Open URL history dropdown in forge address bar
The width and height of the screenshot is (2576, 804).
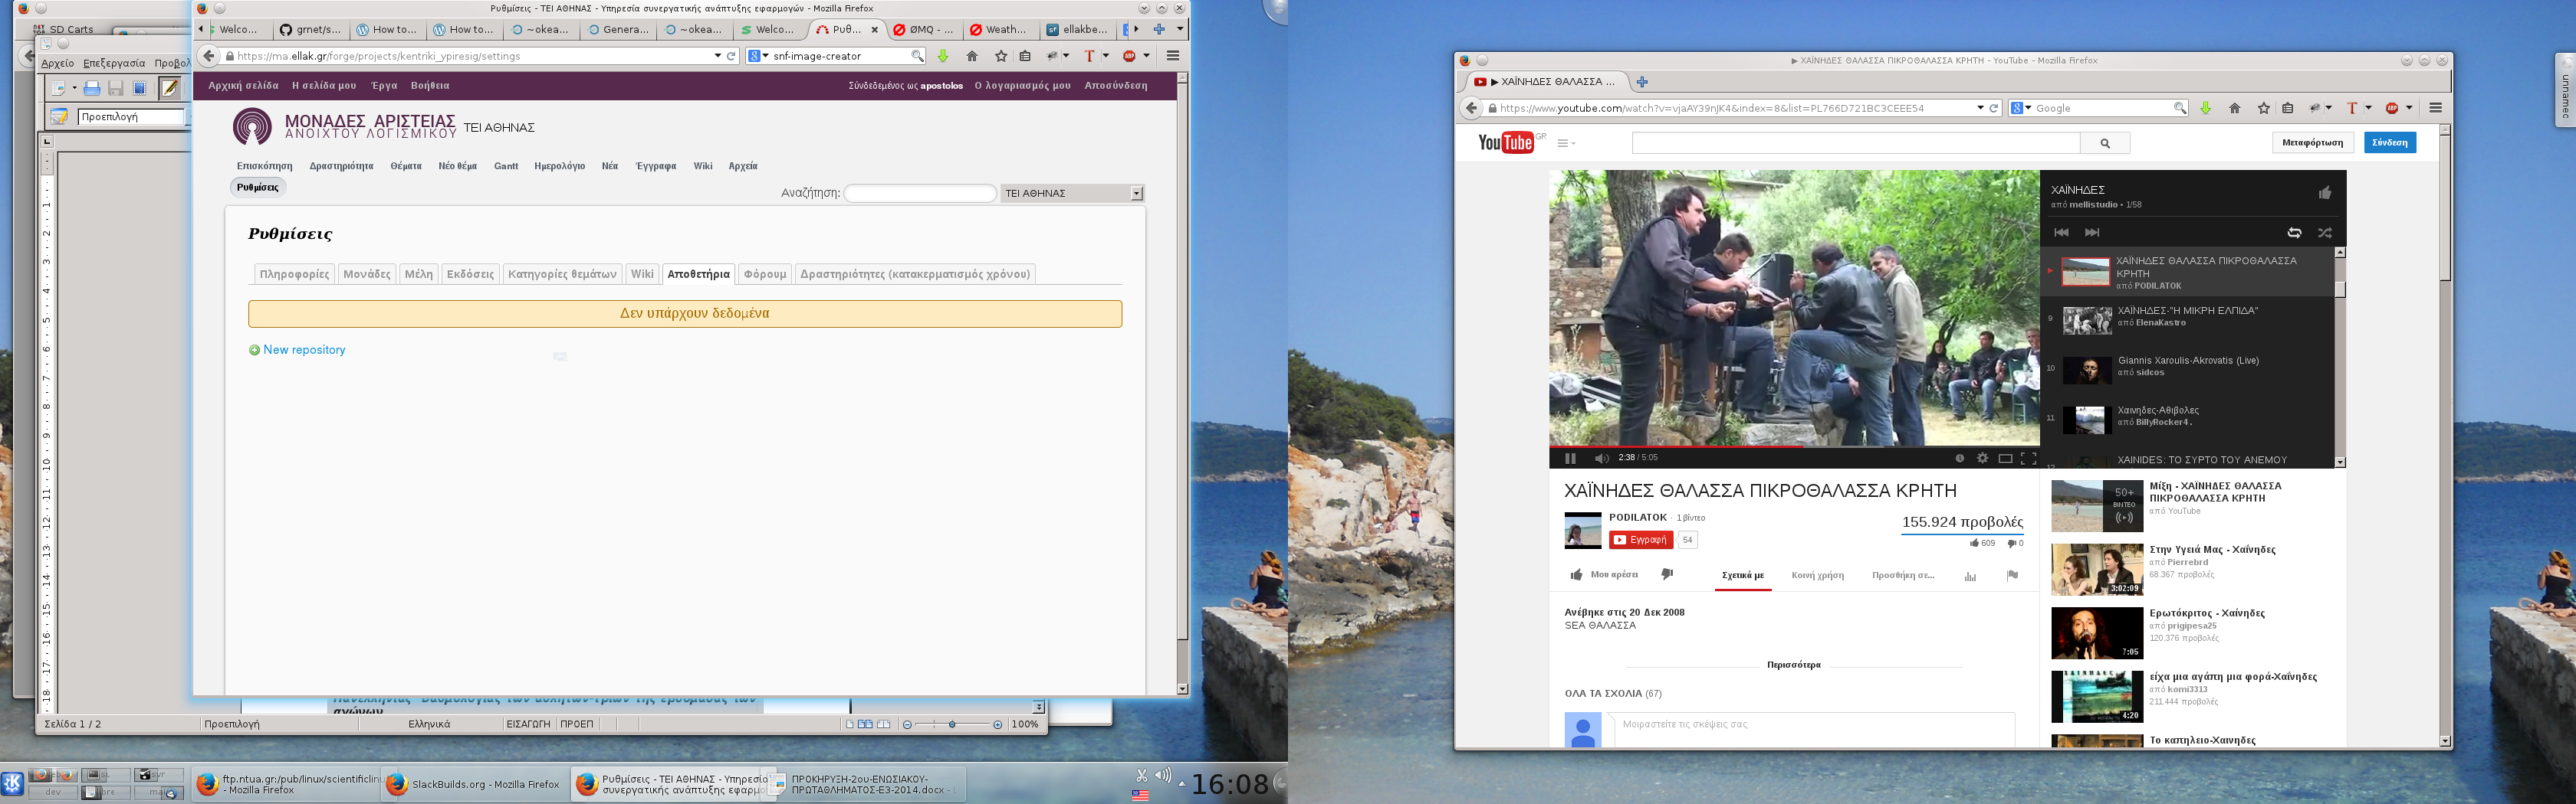tap(717, 56)
